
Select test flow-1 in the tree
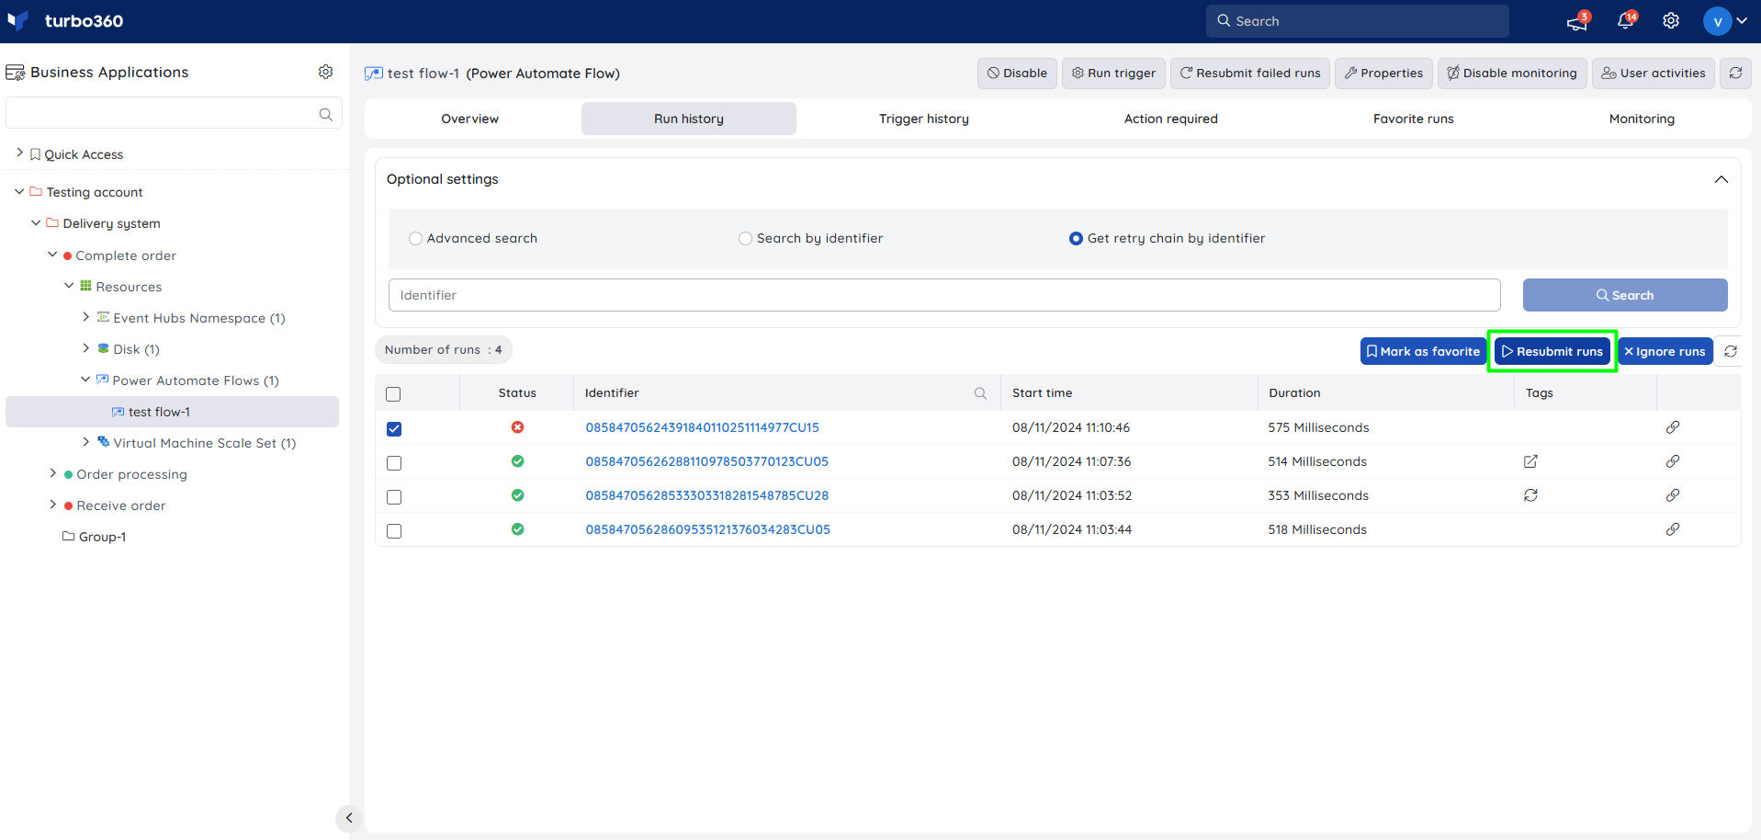pos(172,412)
